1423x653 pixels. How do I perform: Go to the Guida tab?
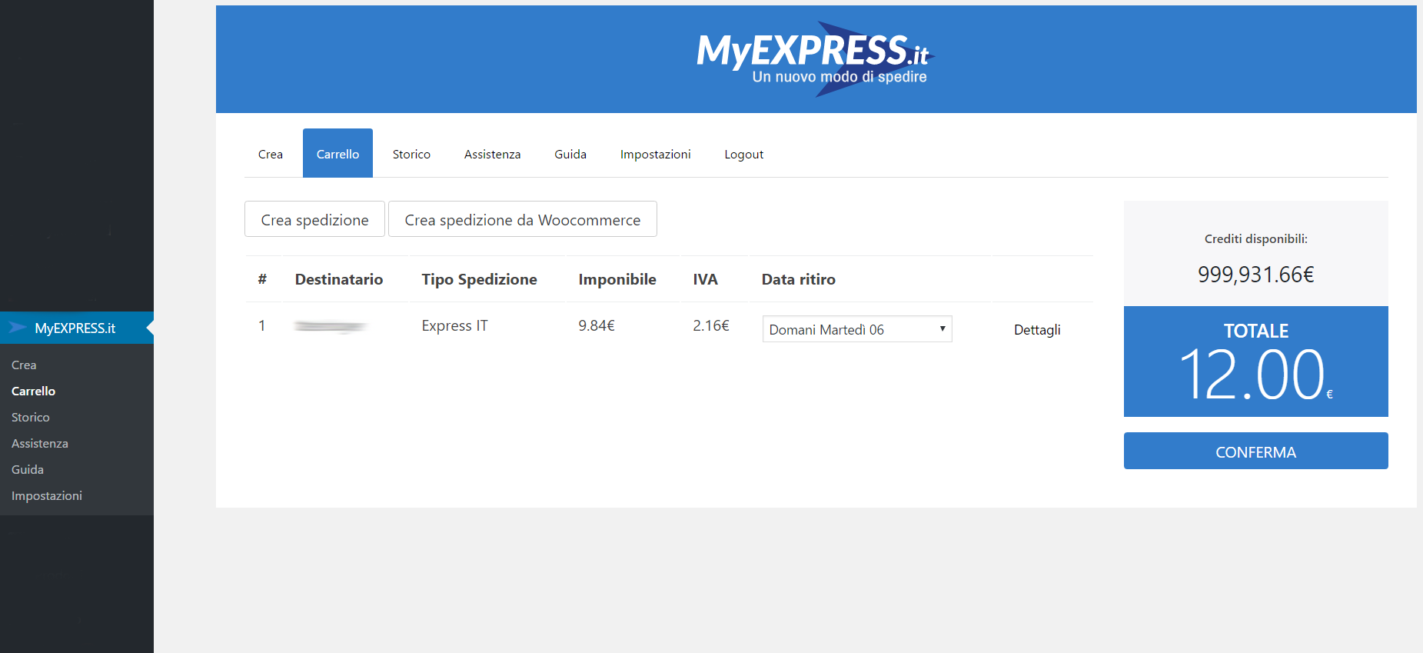tap(570, 154)
